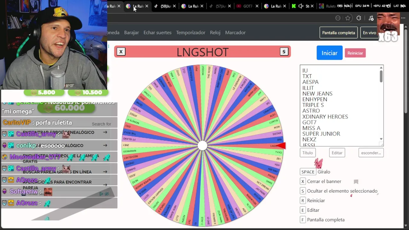The height and width of the screenshot is (230, 409).
Task: Open the Barajar menu item
Action: click(131, 33)
